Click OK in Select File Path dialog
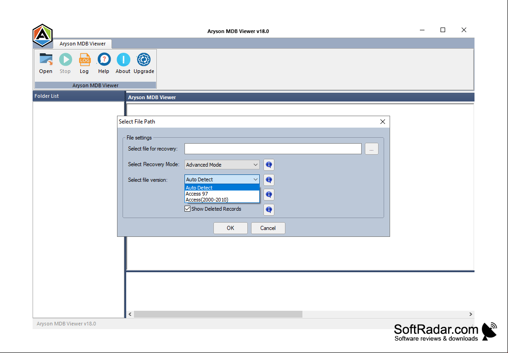The width and height of the screenshot is (508, 353). coord(230,228)
